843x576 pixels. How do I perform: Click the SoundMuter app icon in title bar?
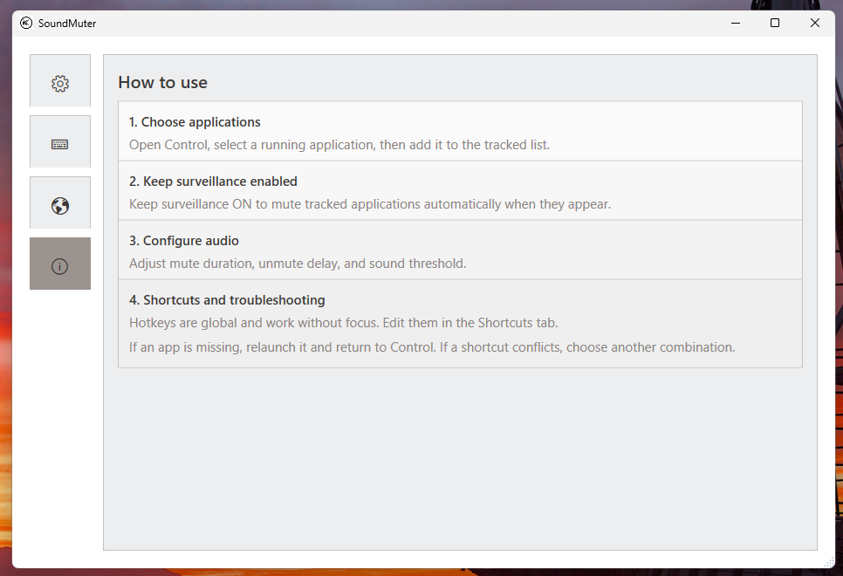[x=26, y=23]
